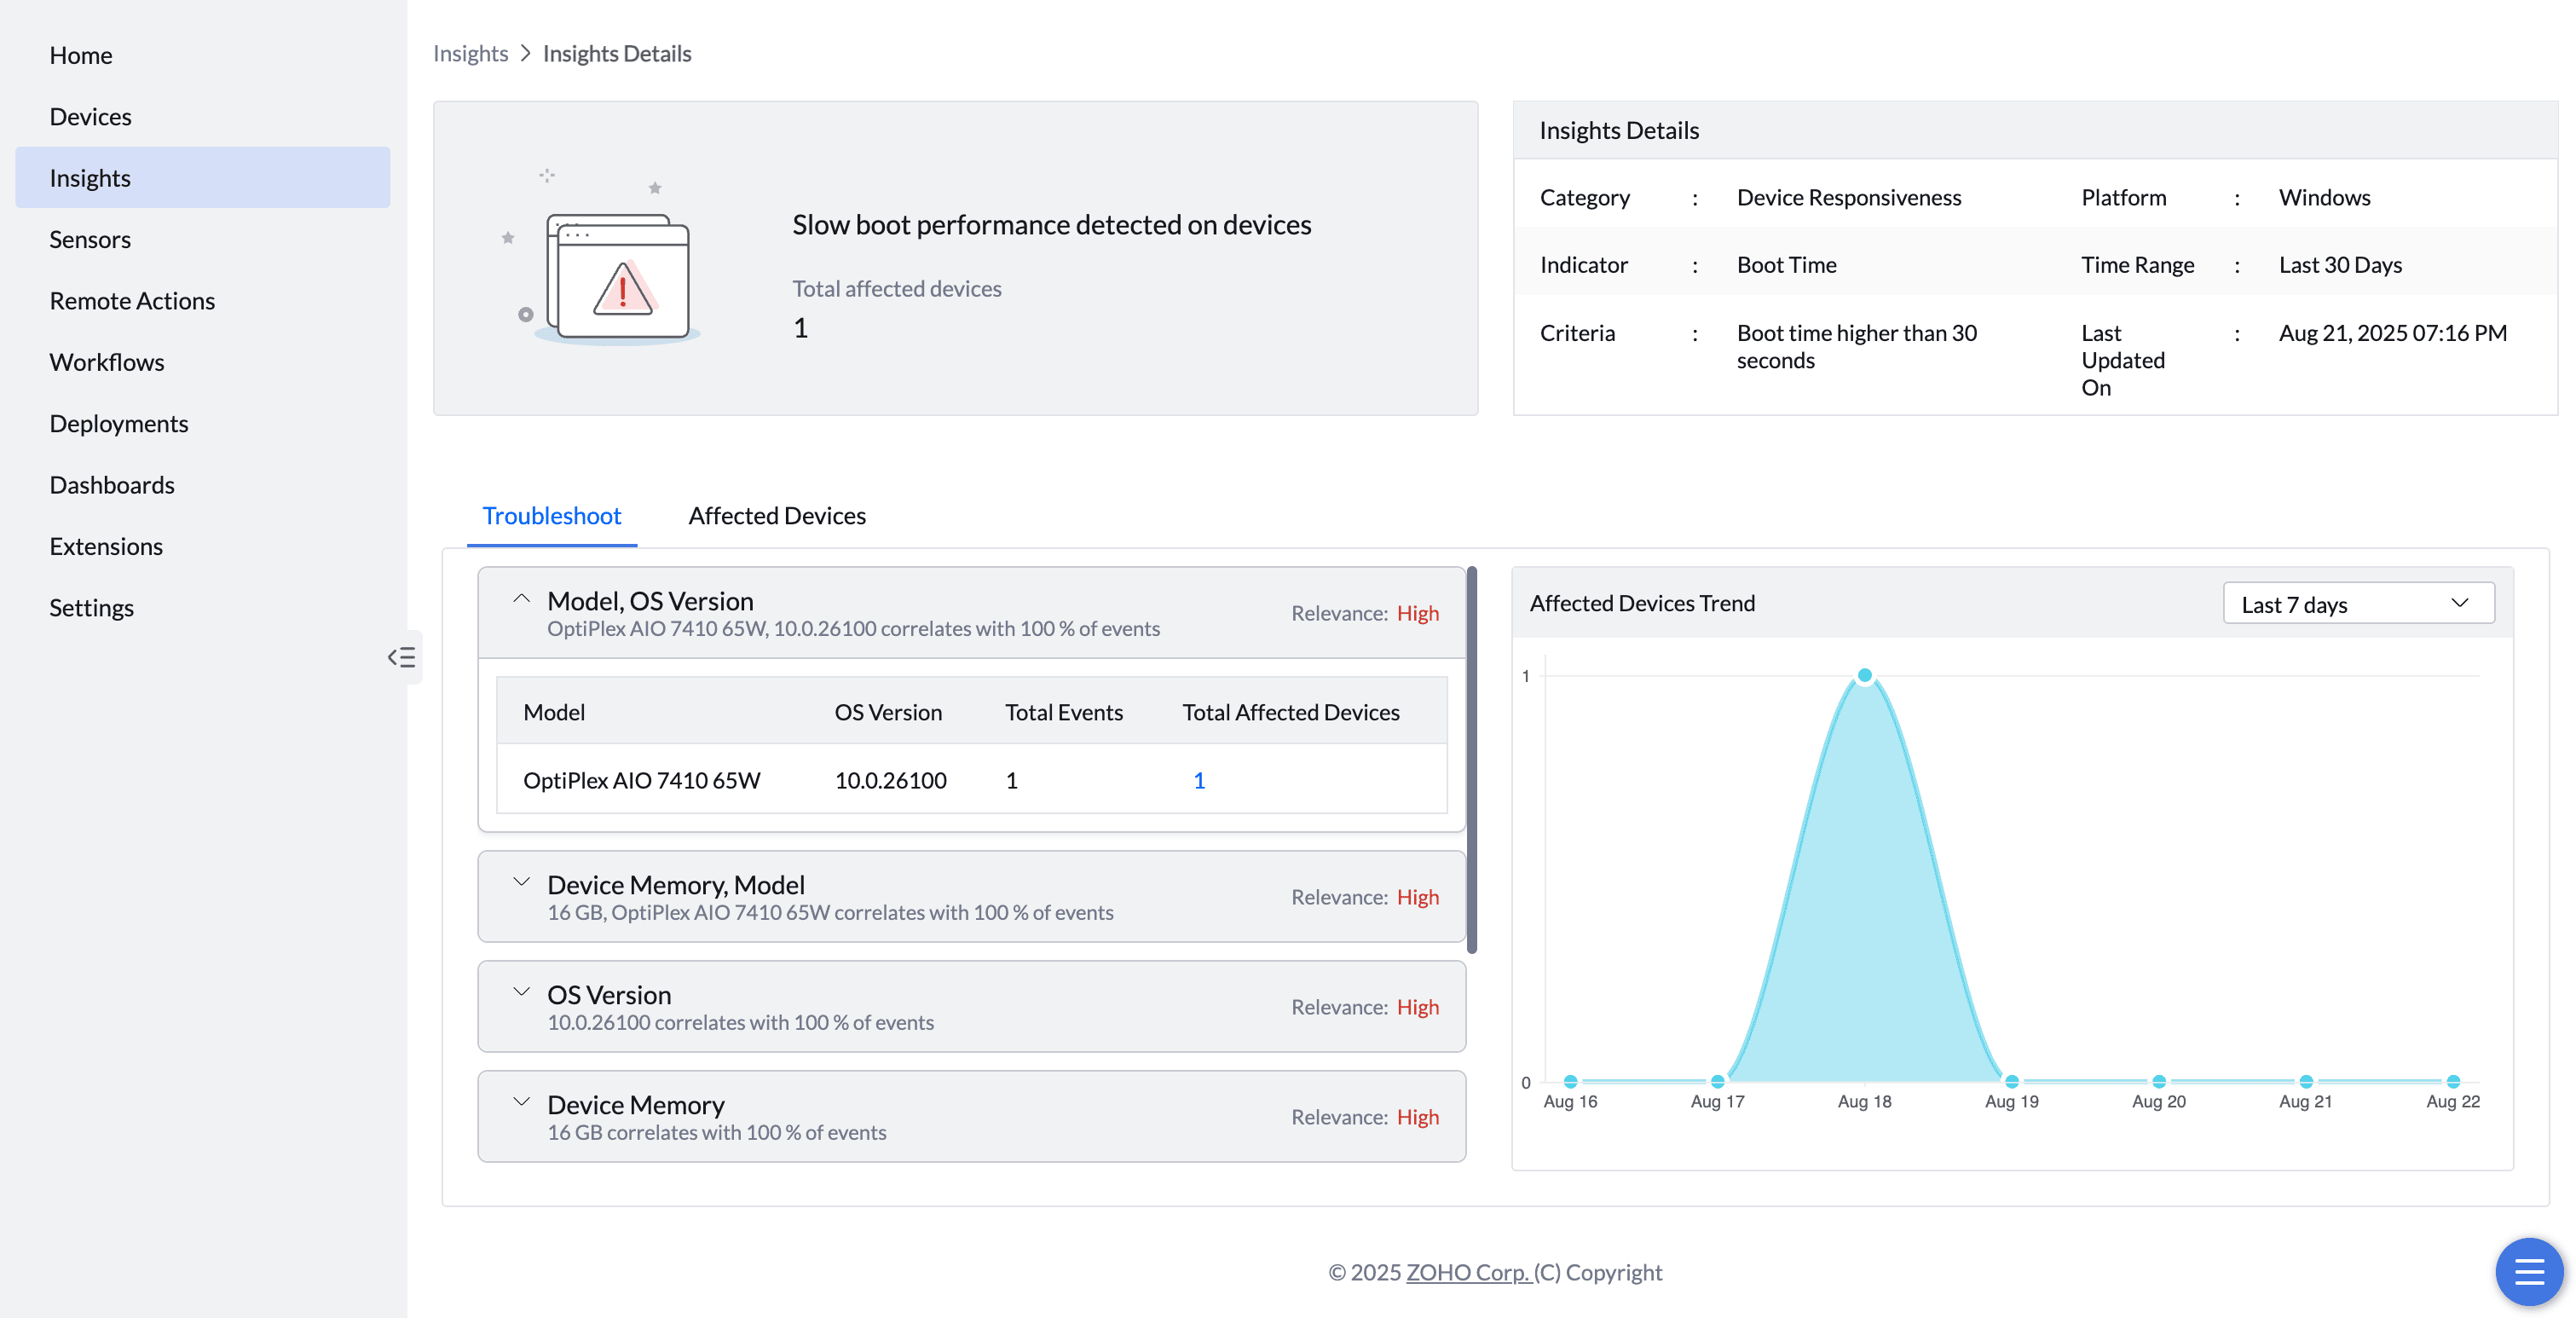Image resolution: width=2576 pixels, height=1318 pixels.
Task: Click the troubleshoot list vertical scrollbar
Action: click(x=1471, y=760)
